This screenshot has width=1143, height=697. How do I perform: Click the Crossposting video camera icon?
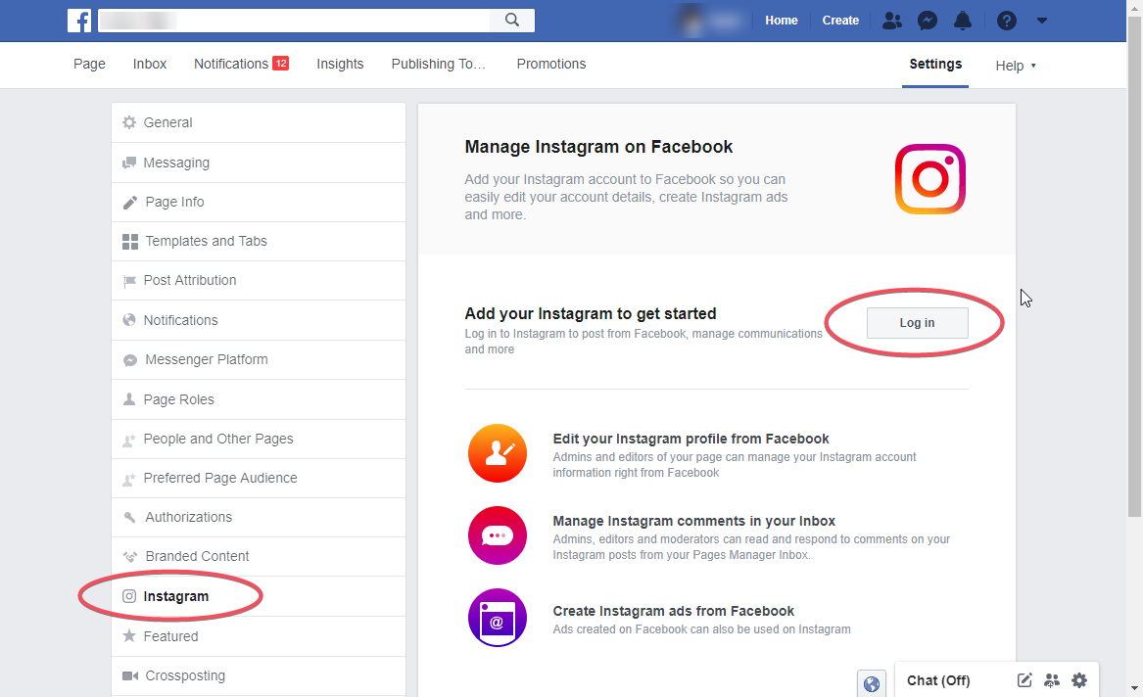[129, 675]
